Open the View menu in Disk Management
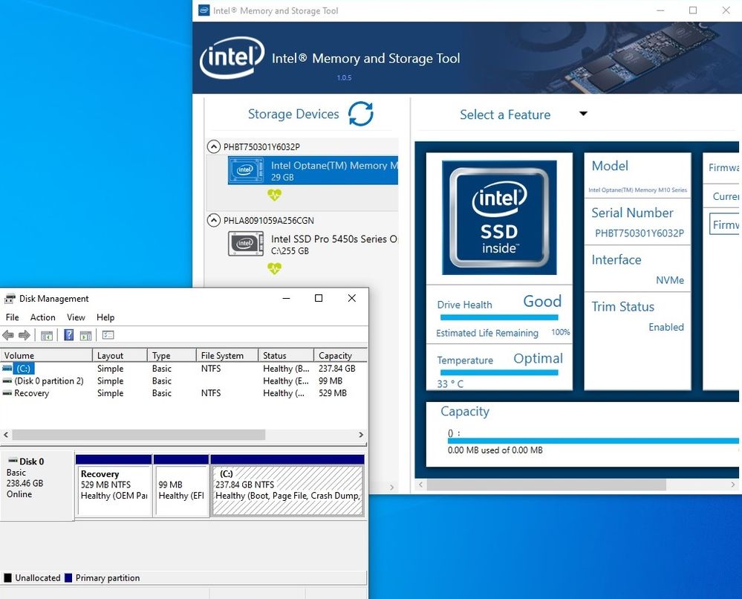 tap(76, 317)
